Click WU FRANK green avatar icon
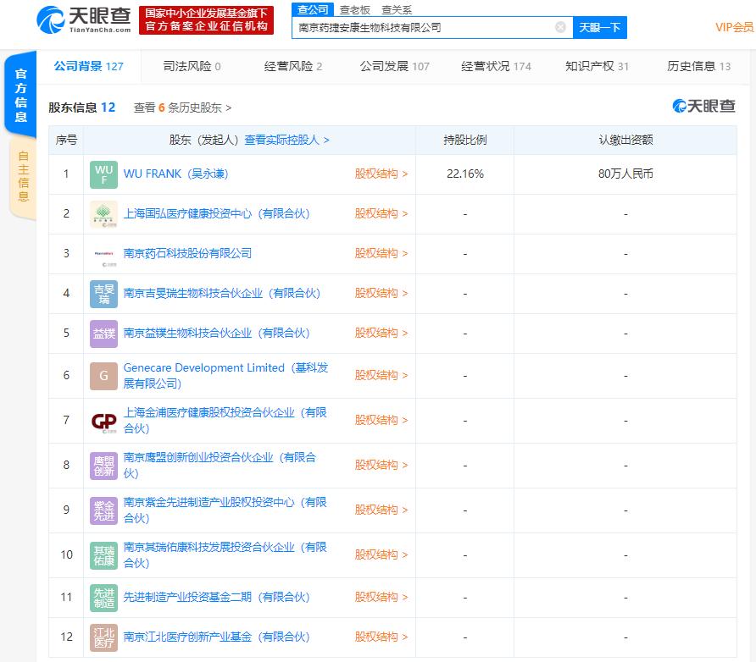This screenshot has width=756, height=662. [104, 174]
